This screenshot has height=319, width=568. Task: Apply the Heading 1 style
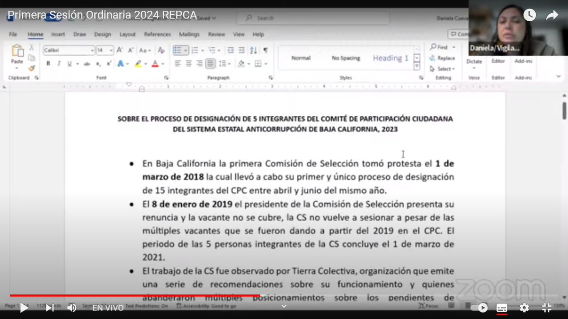tap(390, 58)
